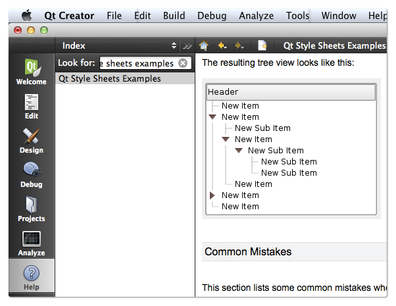Image resolution: width=396 pixels, height=306 pixels.
Task: Expand the collapsed New Item near bottom
Action: [x=212, y=195]
